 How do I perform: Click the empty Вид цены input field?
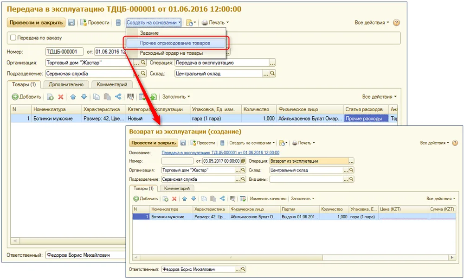pos(306,179)
